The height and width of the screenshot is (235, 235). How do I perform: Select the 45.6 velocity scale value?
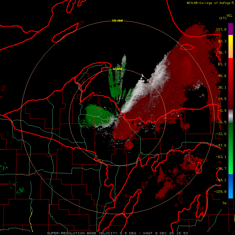[x=222, y=76]
